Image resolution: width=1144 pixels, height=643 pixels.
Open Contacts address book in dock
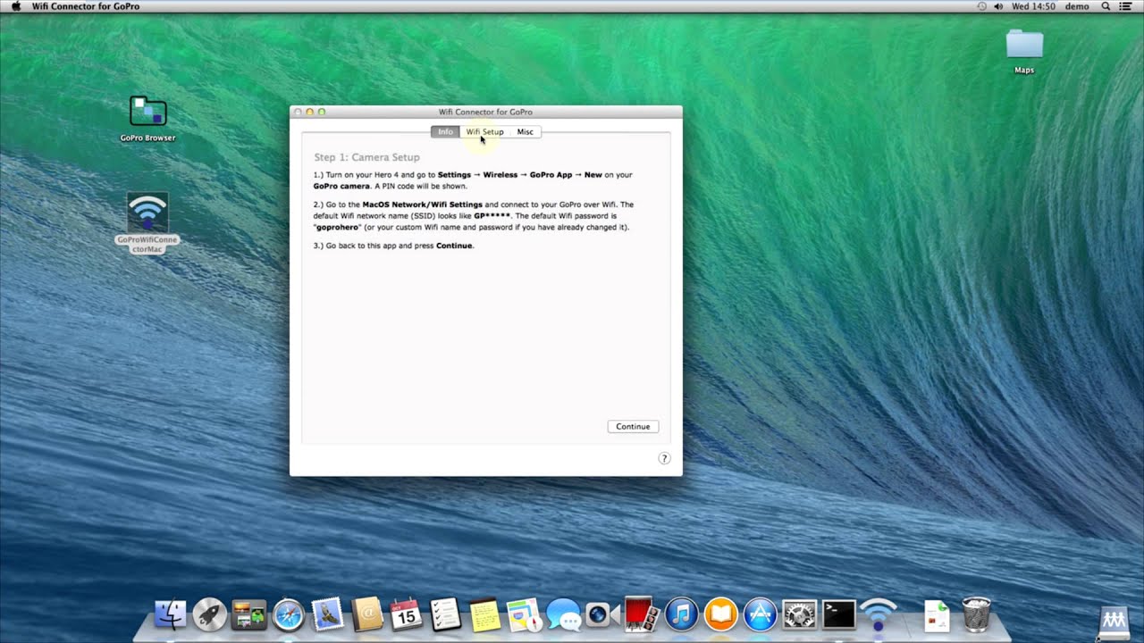pos(367,614)
